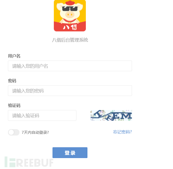The width and height of the screenshot is (173, 169).
Task: Focus the 请输入验证码 field
Action: point(42,115)
